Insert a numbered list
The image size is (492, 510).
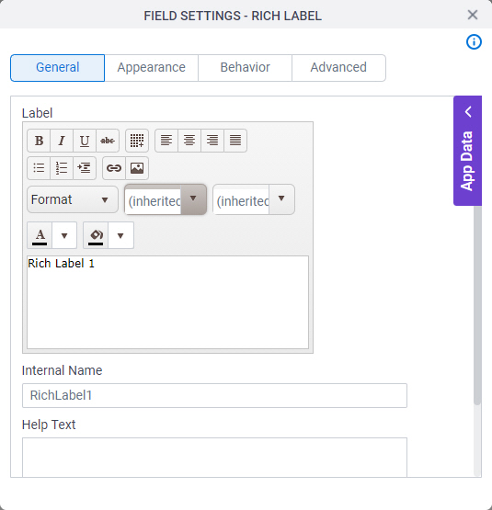(x=62, y=168)
